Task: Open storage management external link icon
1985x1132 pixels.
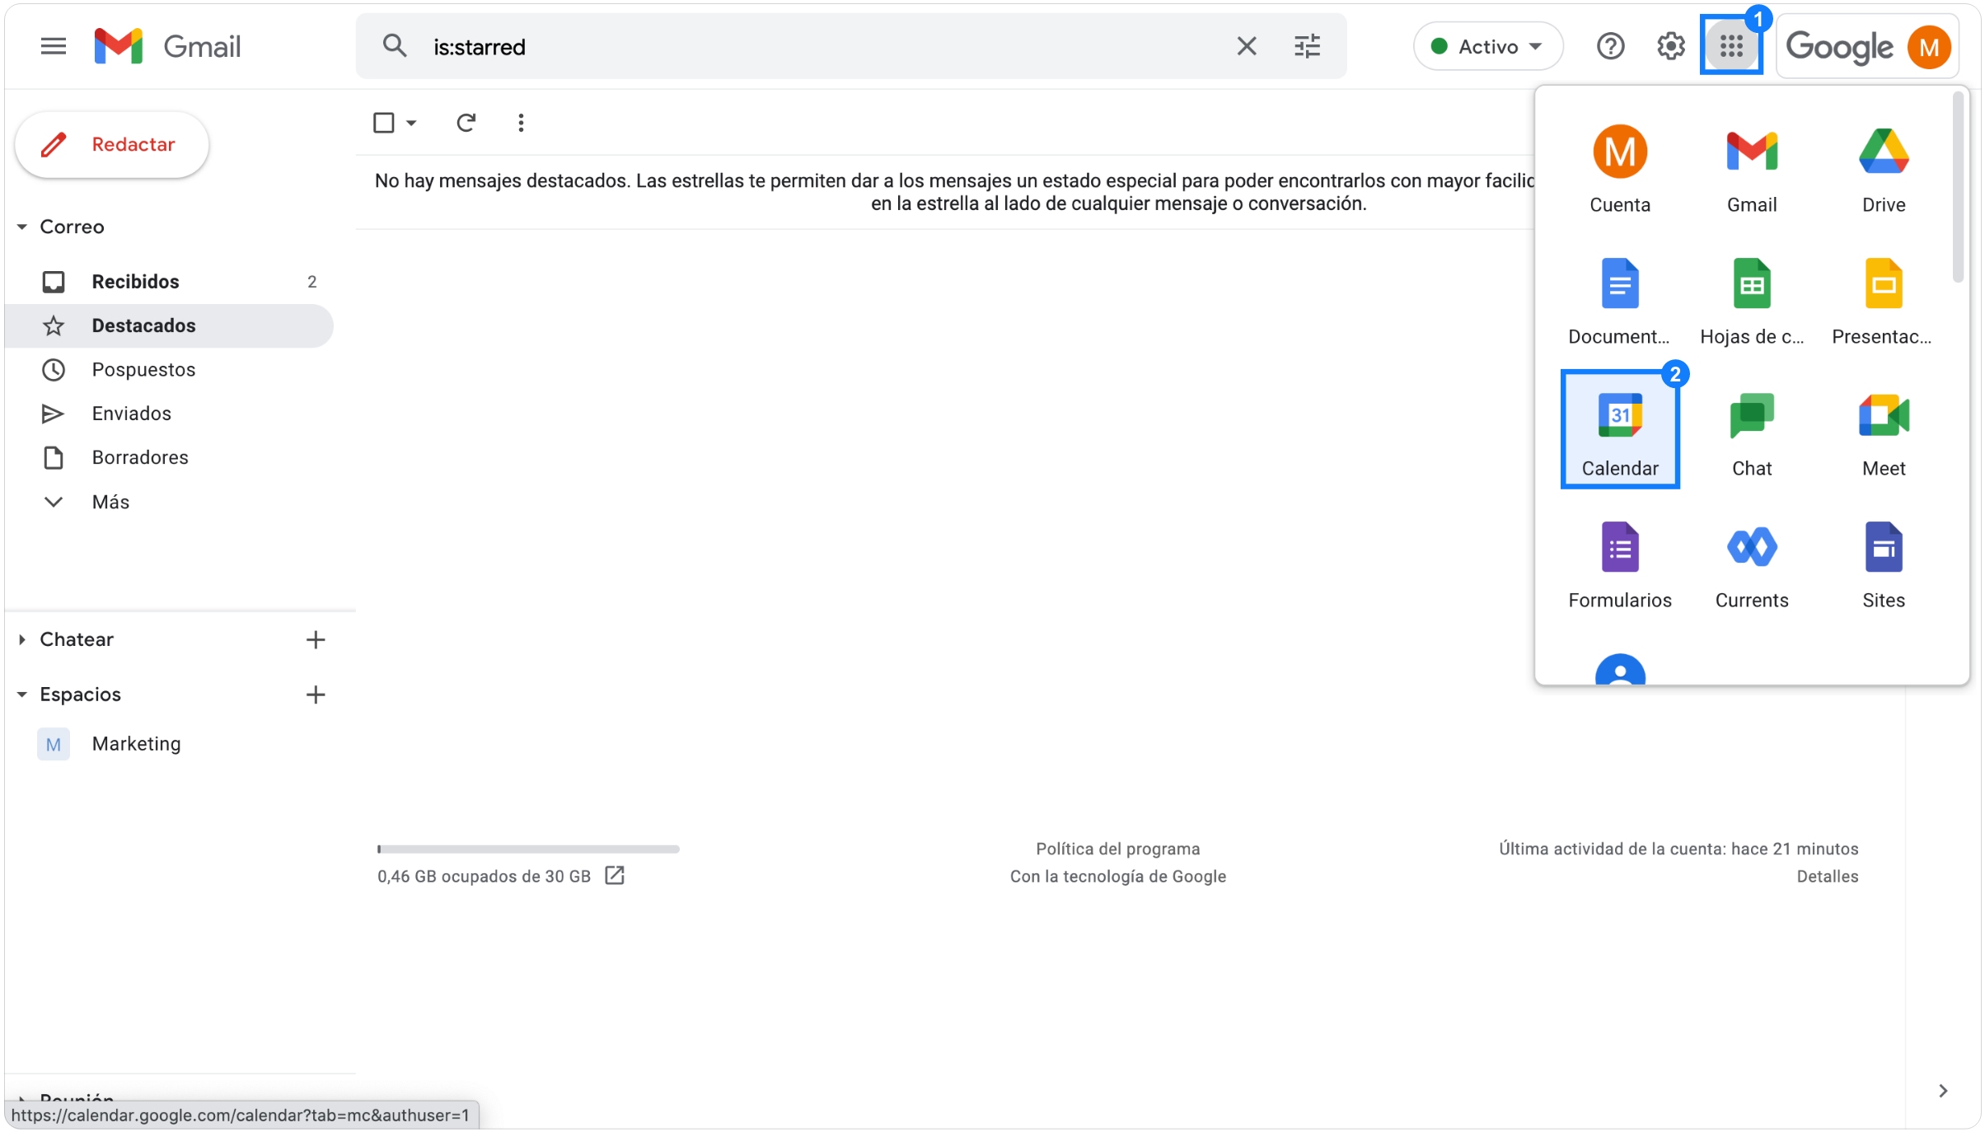Action: (615, 875)
